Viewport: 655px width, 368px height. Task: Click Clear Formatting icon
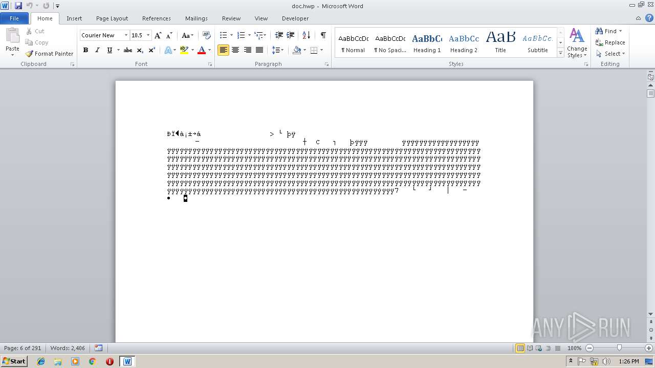pyautogui.click(x=207, y=35)
